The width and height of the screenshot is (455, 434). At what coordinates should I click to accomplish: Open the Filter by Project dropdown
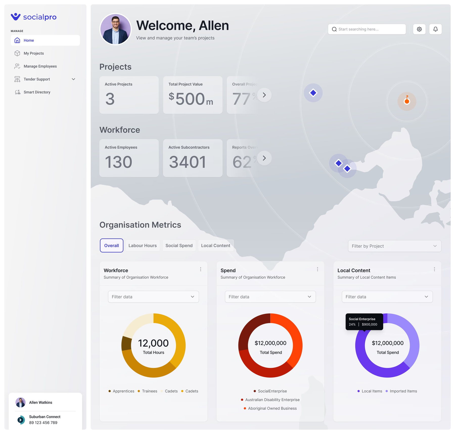click(395, 246)
